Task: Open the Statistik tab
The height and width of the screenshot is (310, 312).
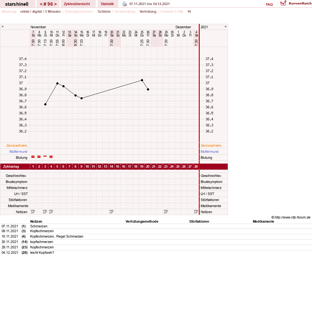Action: coord(107,4)
